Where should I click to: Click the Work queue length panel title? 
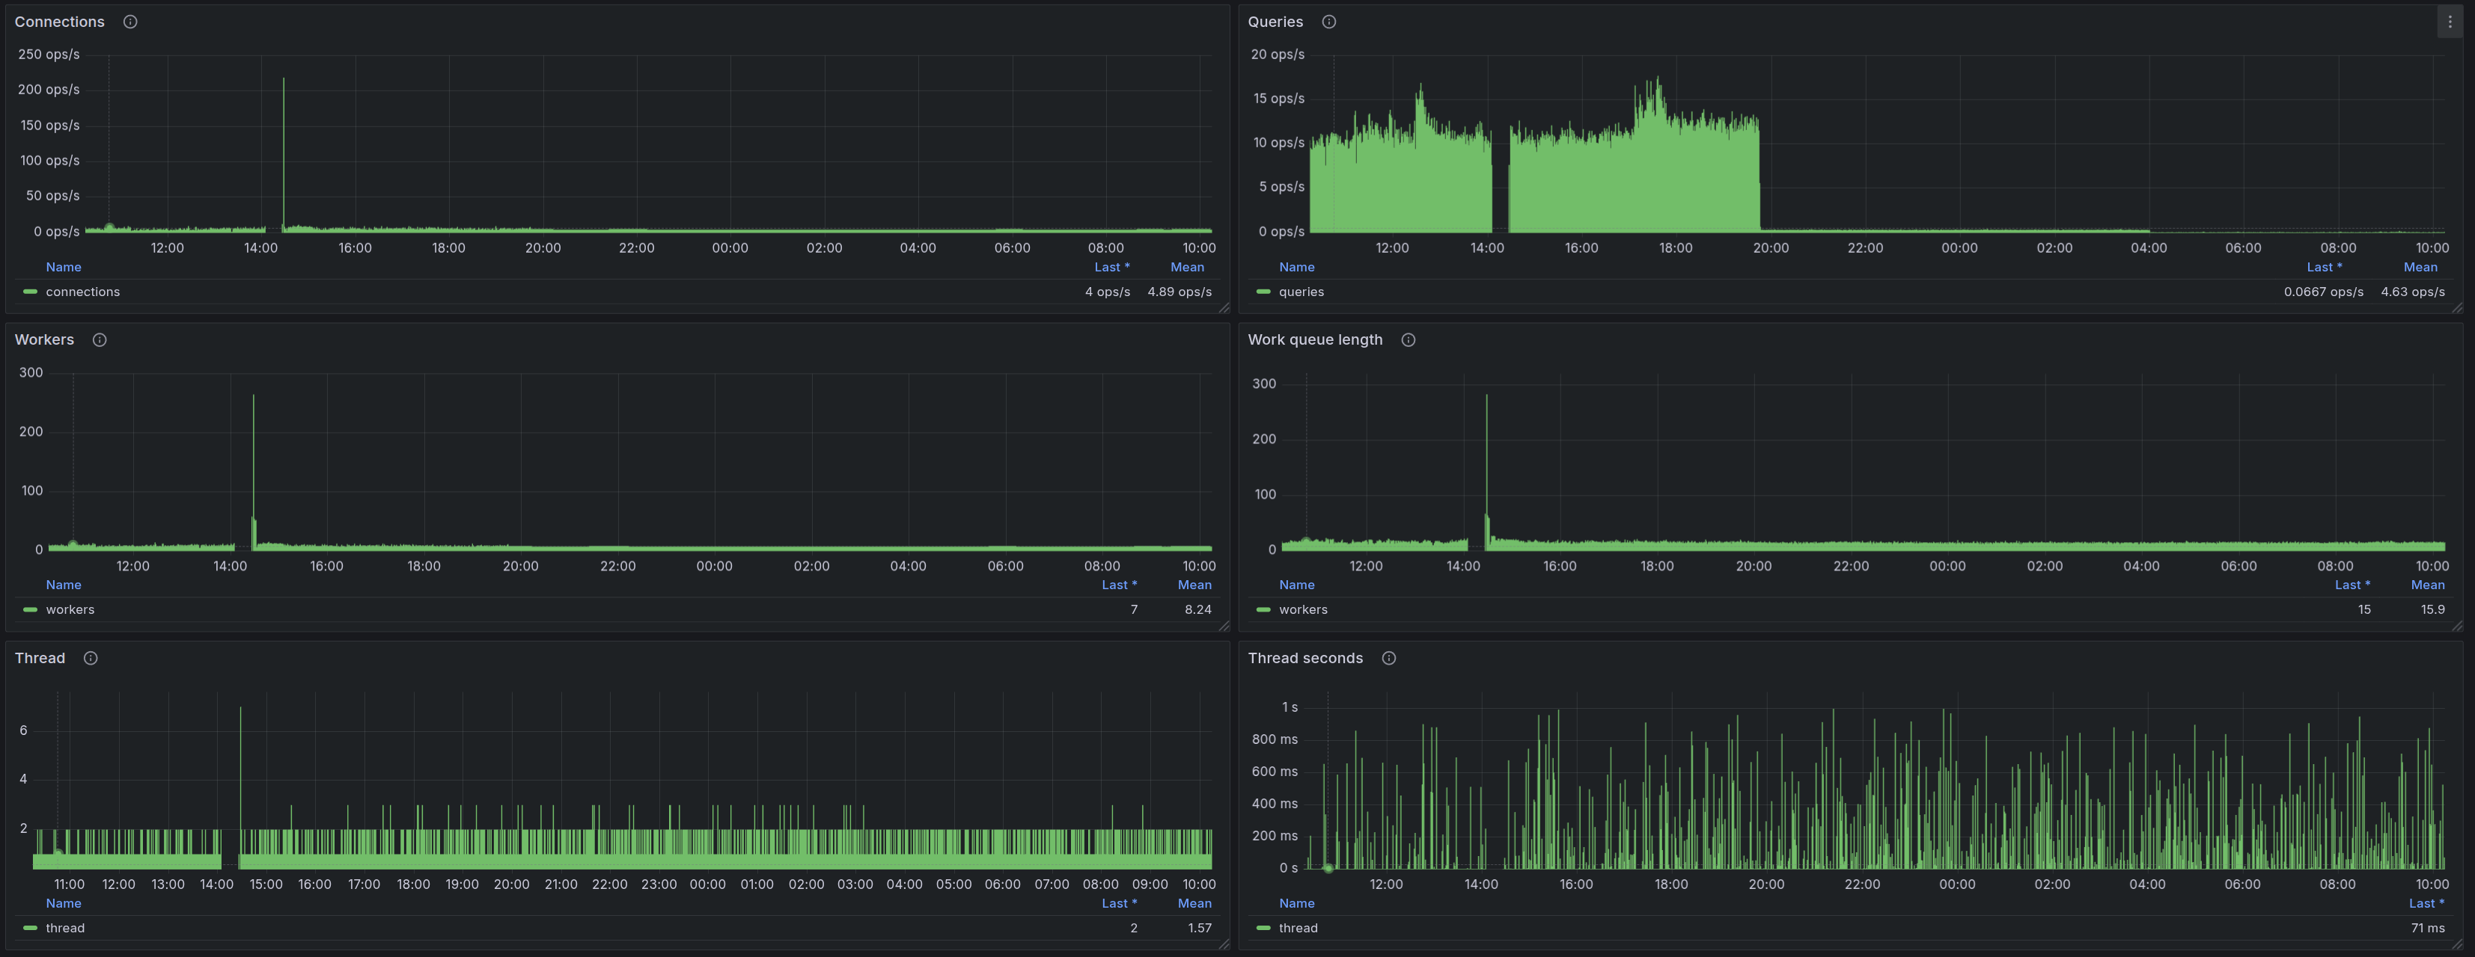1314,339
